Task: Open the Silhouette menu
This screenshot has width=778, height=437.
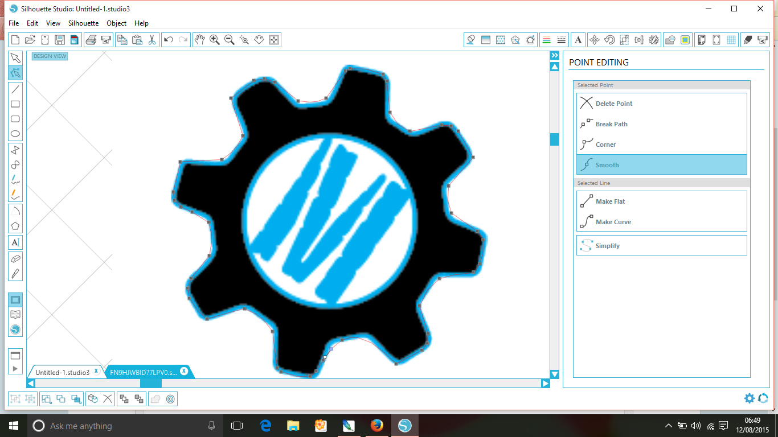Action: point(83,23)
